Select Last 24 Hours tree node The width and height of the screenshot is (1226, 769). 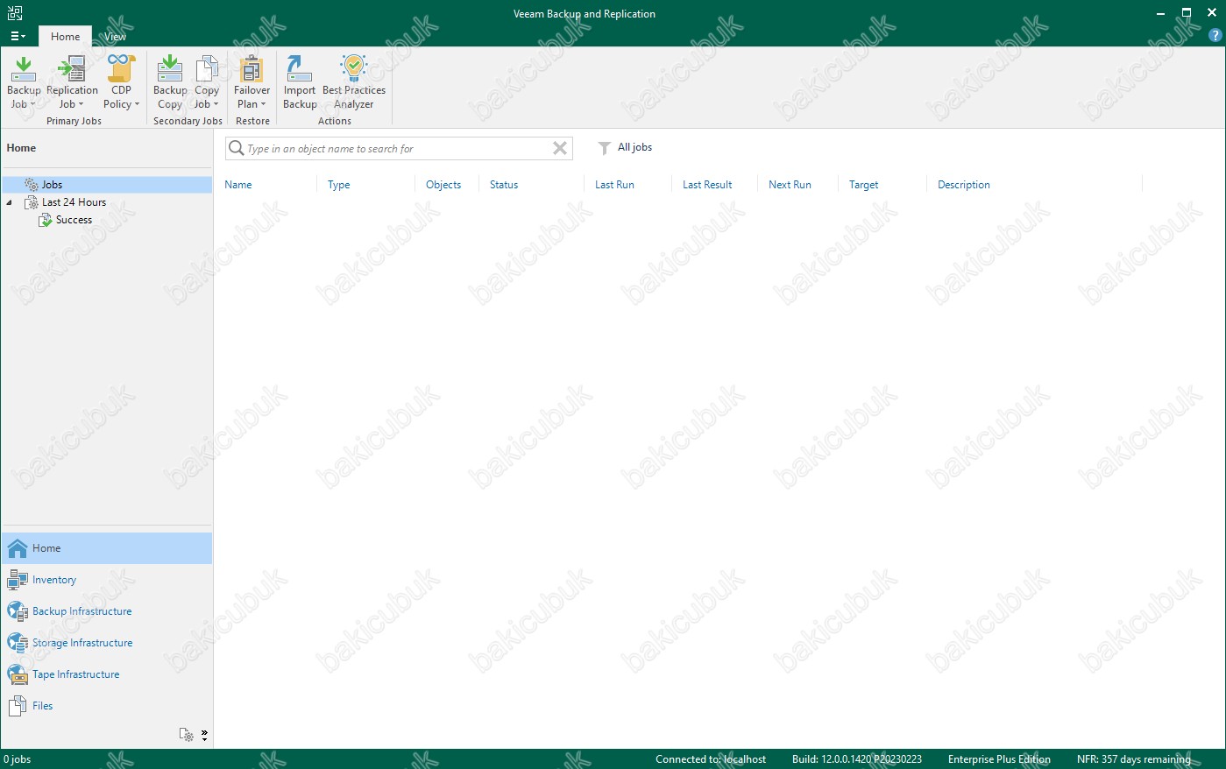click(74, 202)
